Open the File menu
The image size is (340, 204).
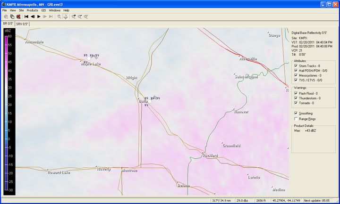[5, 10]
